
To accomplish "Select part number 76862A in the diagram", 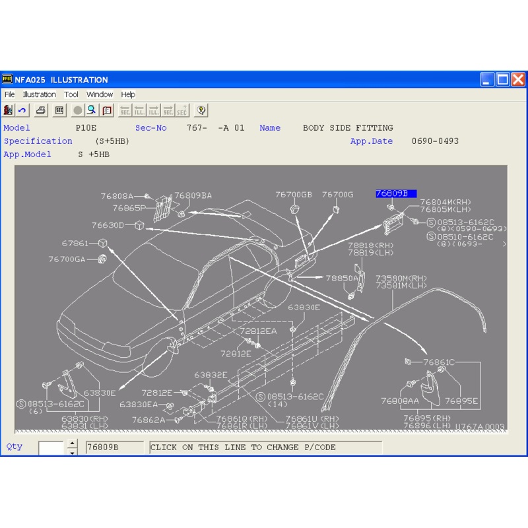I will pos(148,420).
